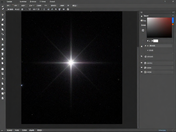This screenshot has height=132, width=176.
Task: Select the seventh tool in the left toolbar
Action: point(3,44)
